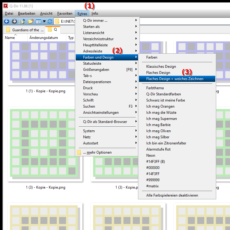Expand the Größenangaben submenu
The image size is (230, 230).
tap(107, 70)
